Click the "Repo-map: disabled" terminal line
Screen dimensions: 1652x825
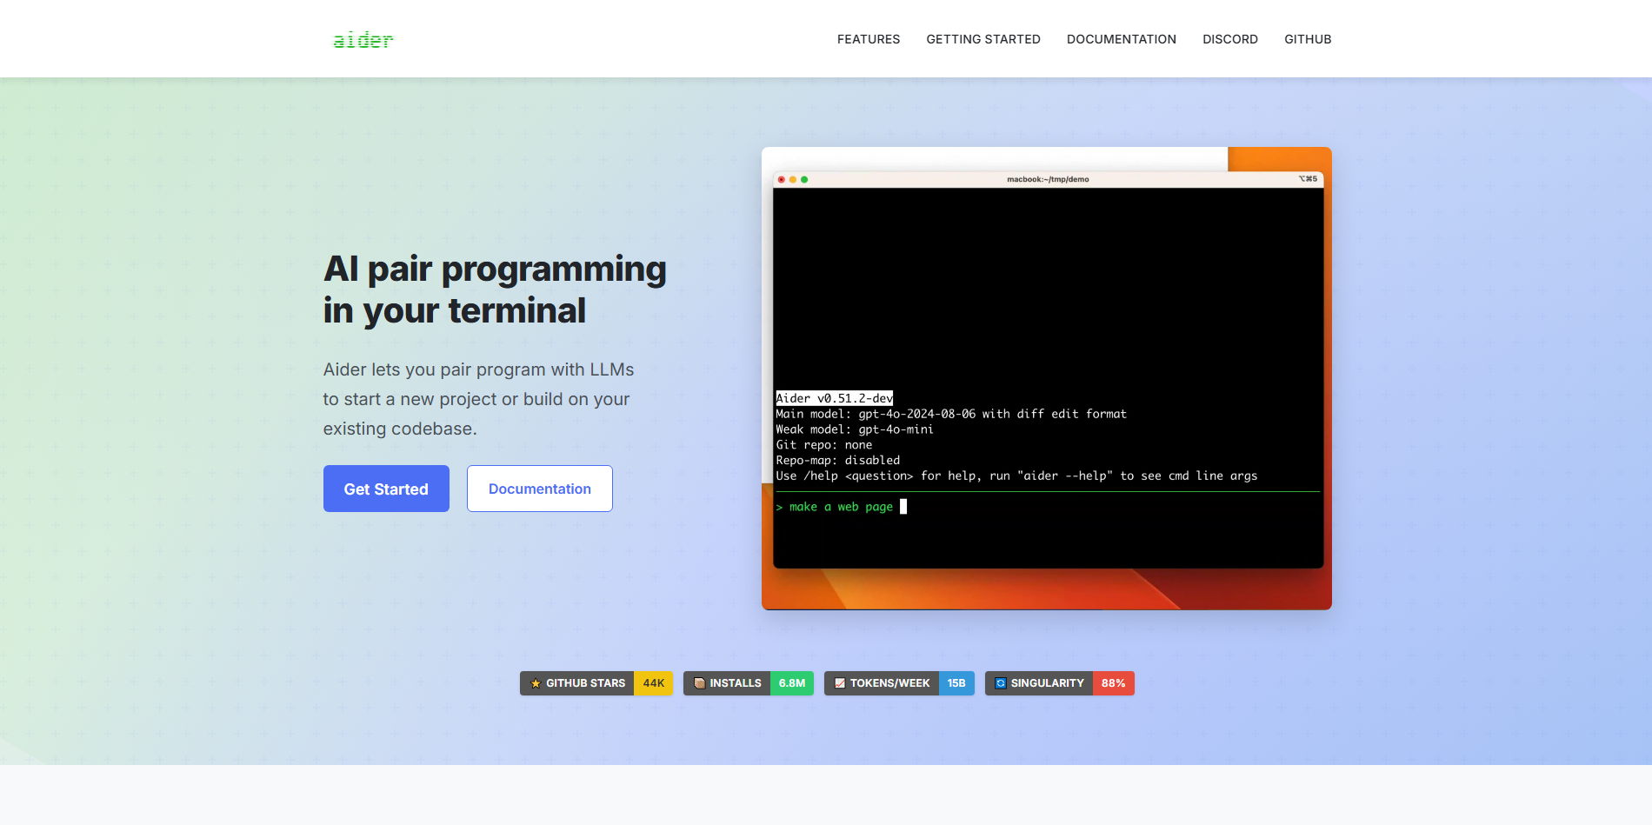(838, 461)
